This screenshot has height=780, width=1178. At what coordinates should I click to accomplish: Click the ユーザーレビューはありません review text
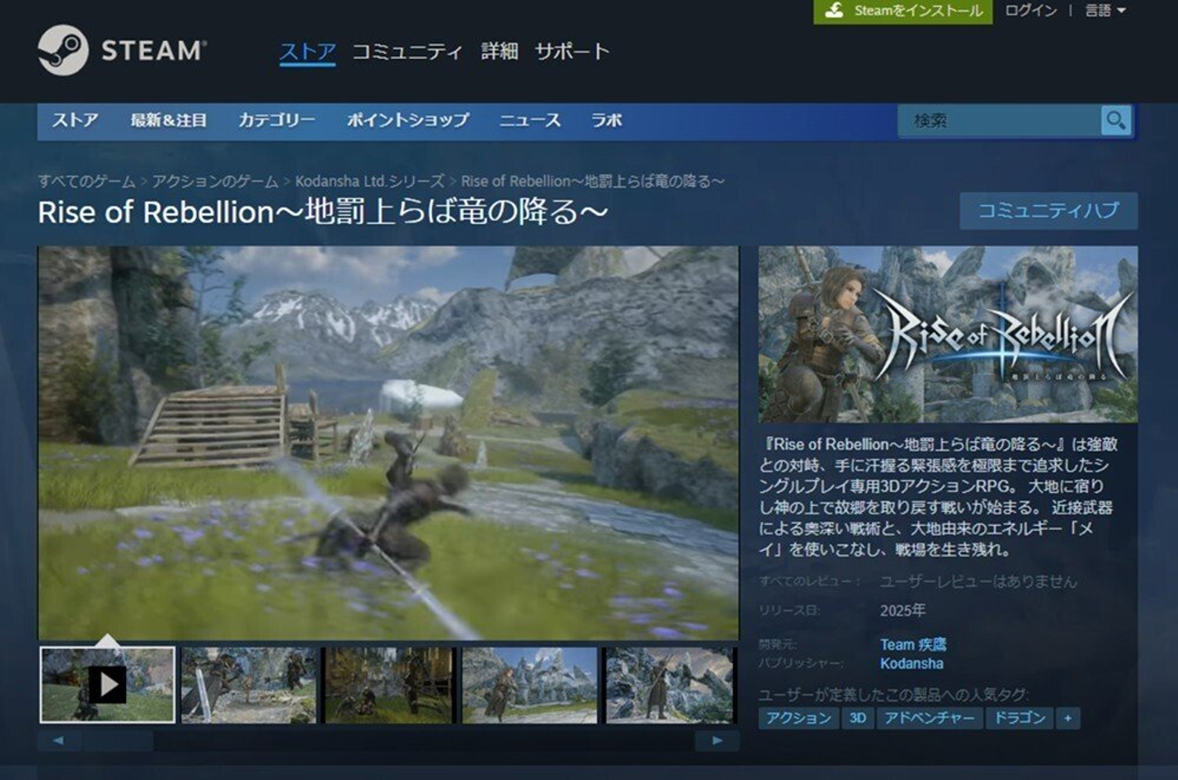click(x=978, y=581)
